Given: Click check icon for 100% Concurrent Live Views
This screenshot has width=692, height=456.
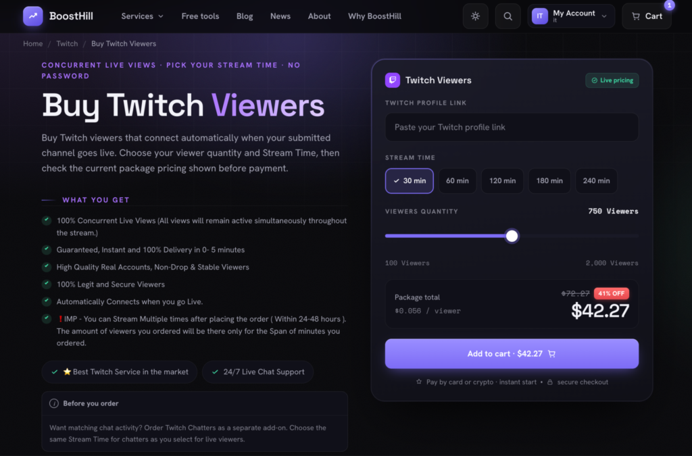Looking at the screenshot, I should click(x=47, y=220).
